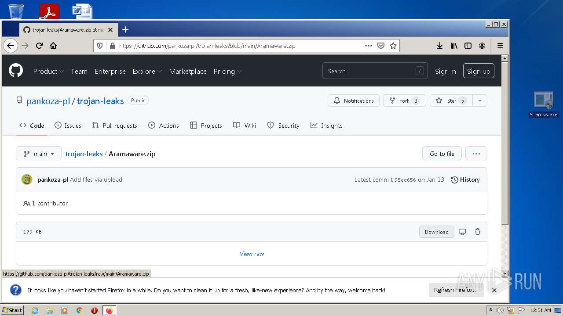Expand the Product dropdown menu
The height and width of the screenshot is (316, 563).
pos(48,71)
